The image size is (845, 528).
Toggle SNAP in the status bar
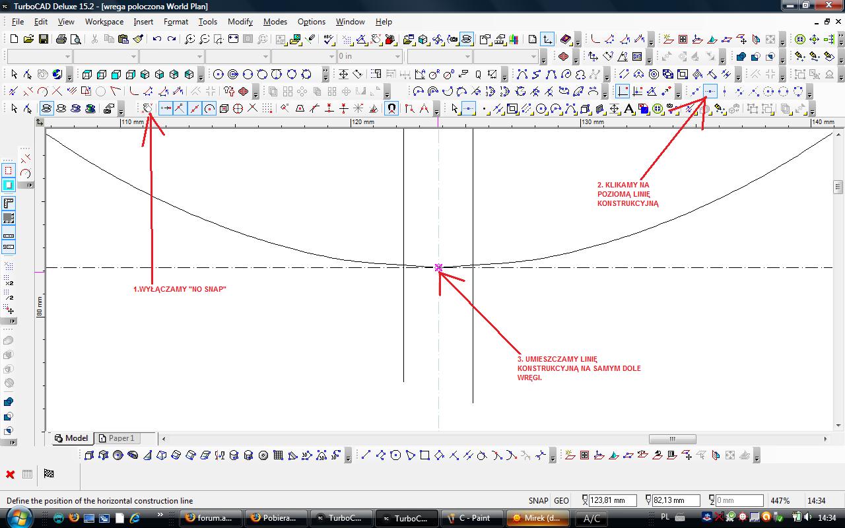point(538,501)
